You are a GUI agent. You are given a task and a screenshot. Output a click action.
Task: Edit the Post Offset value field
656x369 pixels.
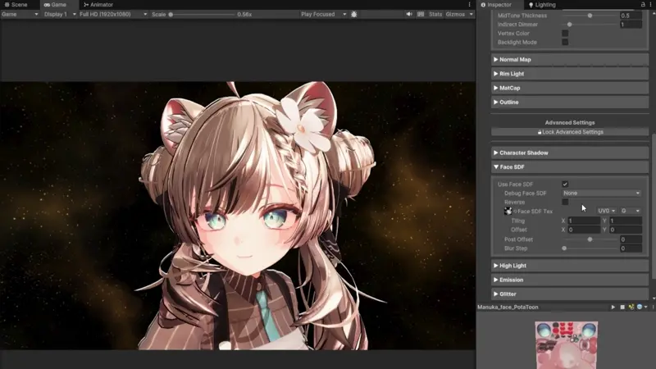(631, 239)
